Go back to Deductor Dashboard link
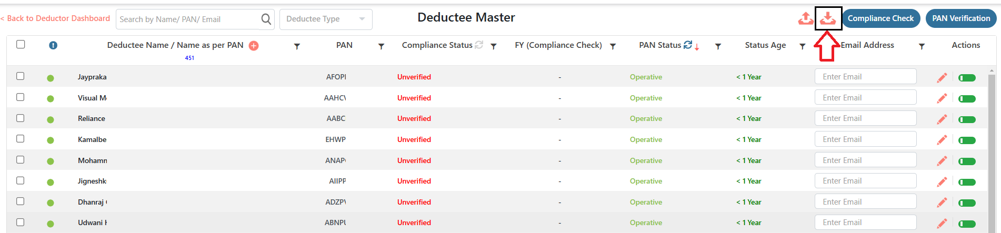 click(x=55, y=18)
